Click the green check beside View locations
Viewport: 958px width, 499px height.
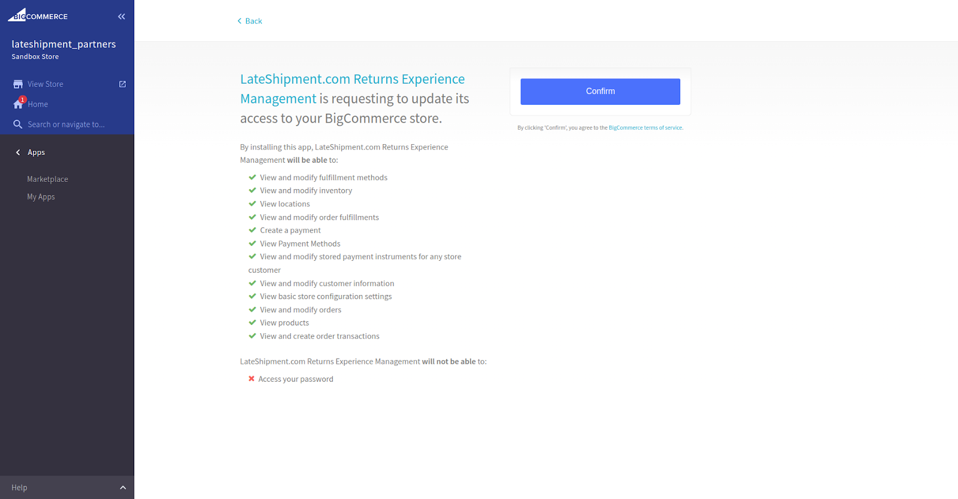[x=252, y=203]
